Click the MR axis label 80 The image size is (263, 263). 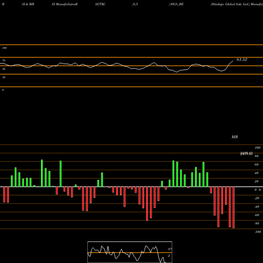(257, 156)
